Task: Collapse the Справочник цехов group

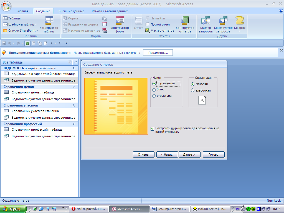Action: (73, 87)
